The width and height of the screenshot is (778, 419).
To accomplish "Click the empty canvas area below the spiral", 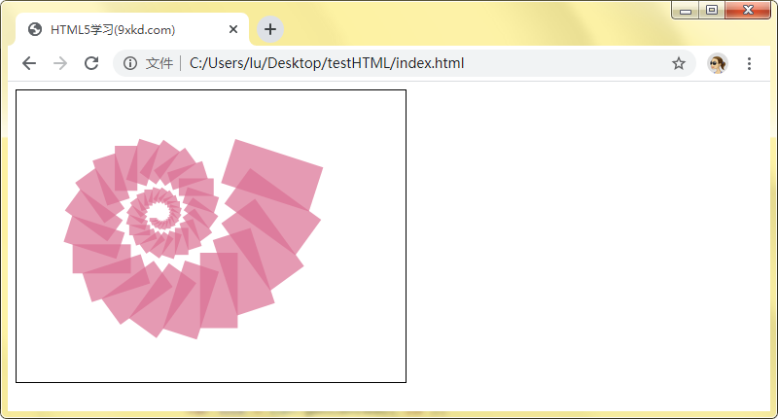I will click(x=209, y=360).
